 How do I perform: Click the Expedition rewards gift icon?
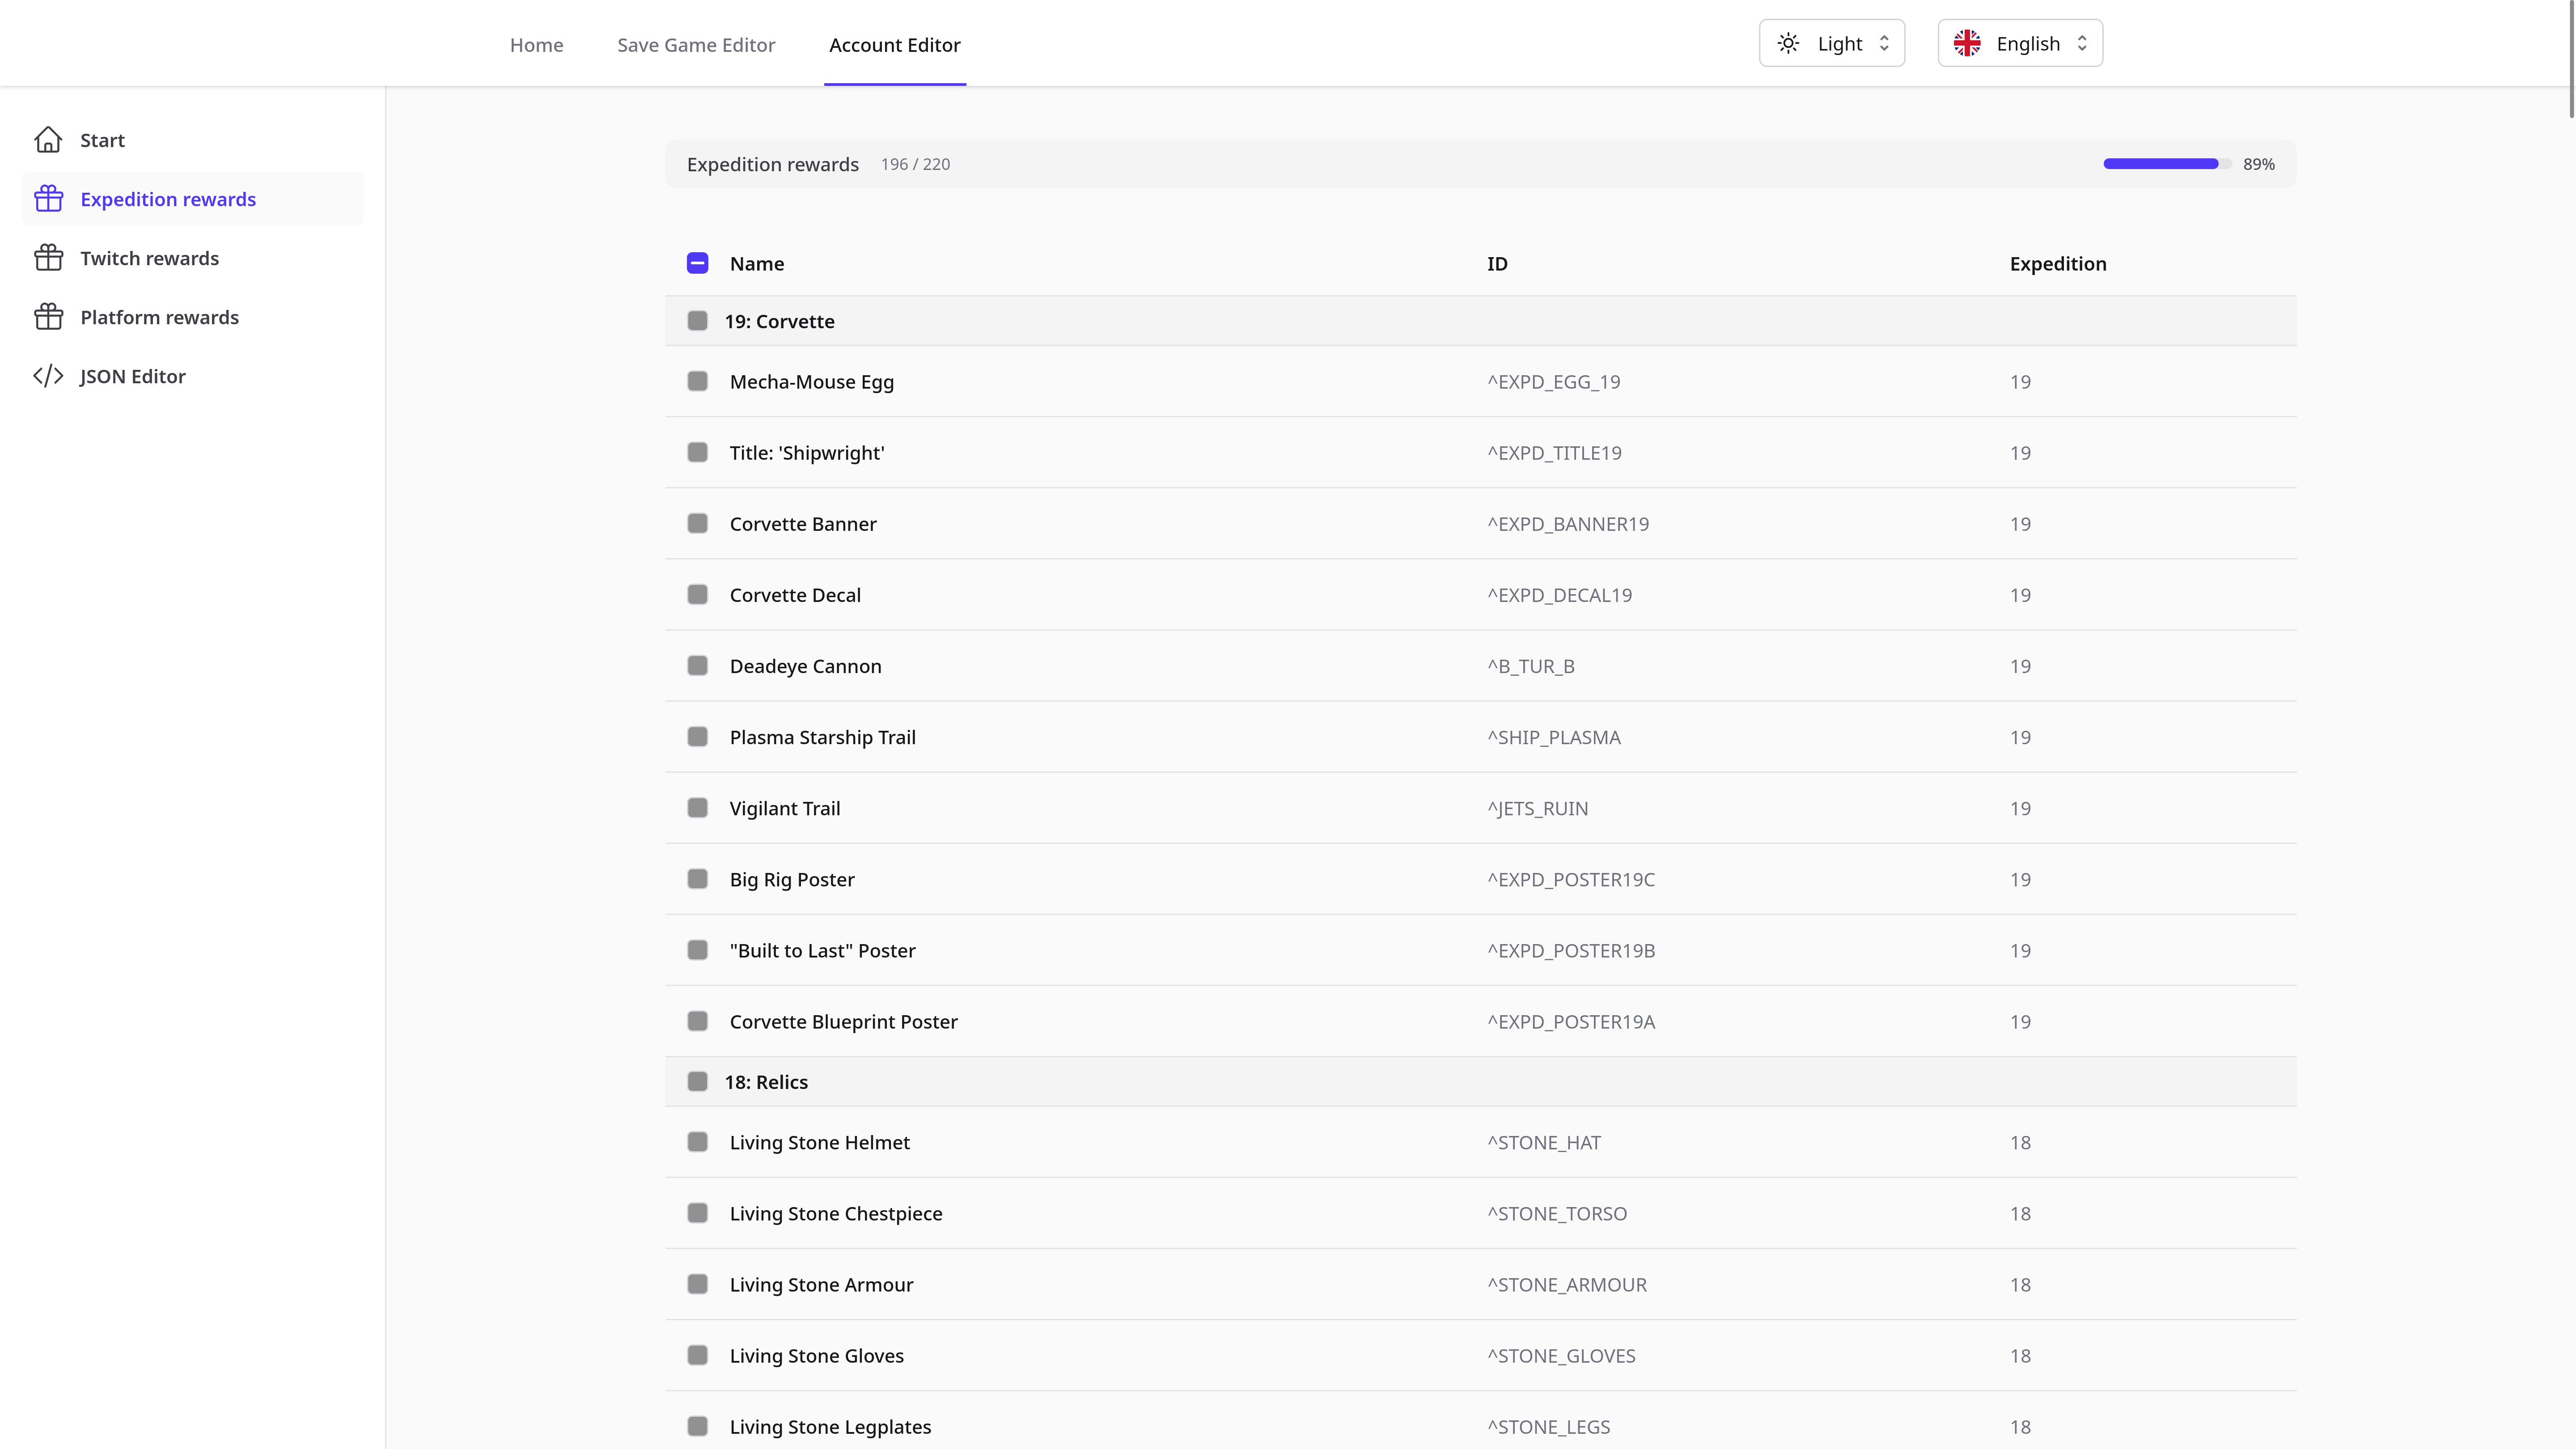point(48,199)
